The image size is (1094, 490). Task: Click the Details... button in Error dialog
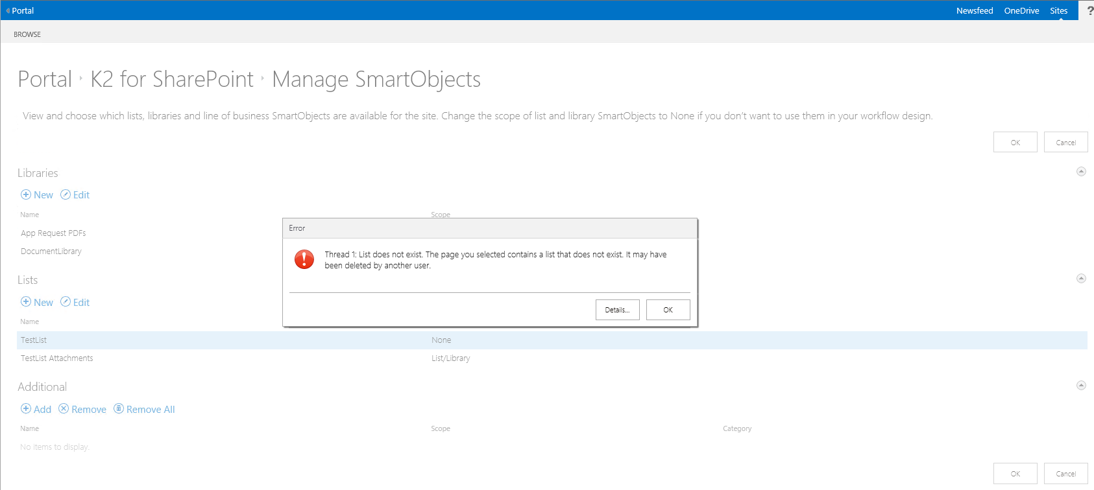click(x=617, y=310)
